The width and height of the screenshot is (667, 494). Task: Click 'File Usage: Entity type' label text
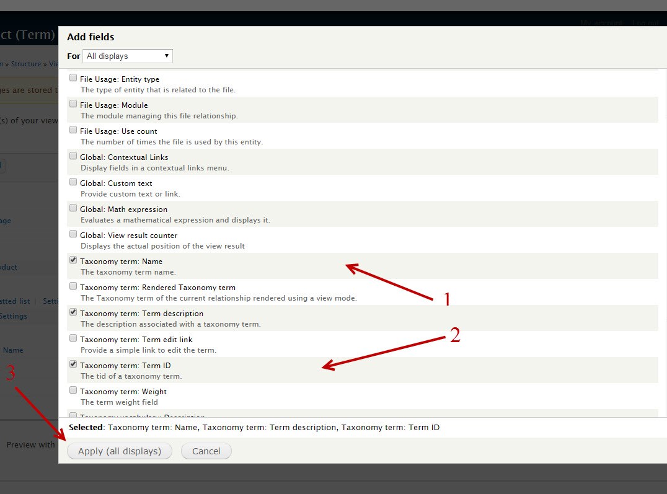pos(120,79)
